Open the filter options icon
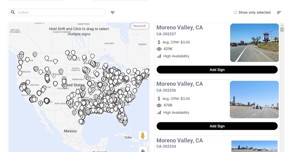Screen dimensions: 285x152 point(112,13)
